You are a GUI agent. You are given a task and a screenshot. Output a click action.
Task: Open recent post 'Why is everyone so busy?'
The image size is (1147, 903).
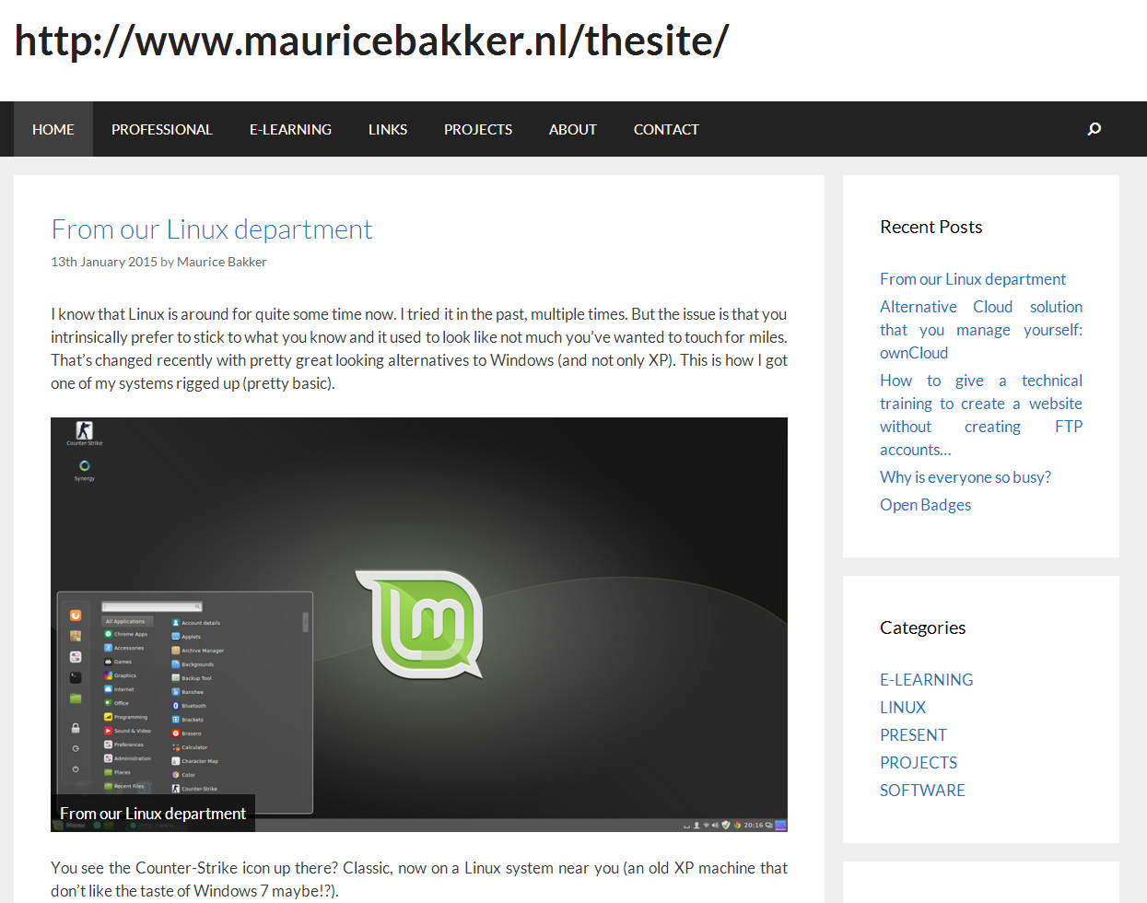point(966,477)
